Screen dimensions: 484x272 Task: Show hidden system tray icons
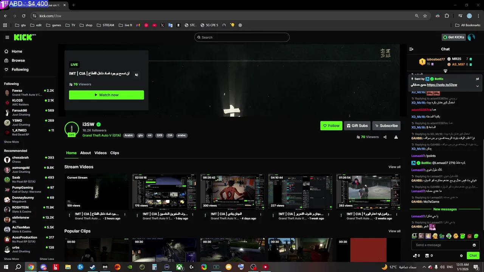click(x=423, y=267)
